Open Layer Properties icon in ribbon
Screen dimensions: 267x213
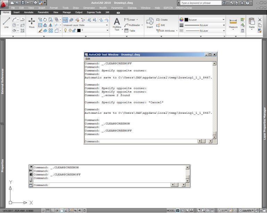(65, 20)
